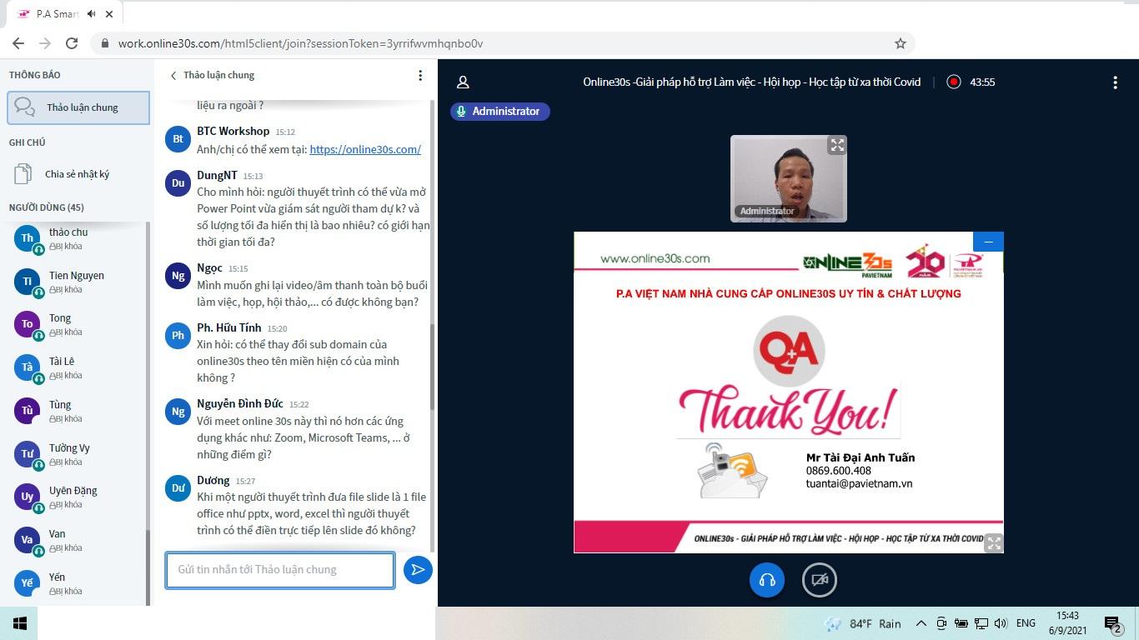Make the presentation fullscreen

[x=993, y=542]
